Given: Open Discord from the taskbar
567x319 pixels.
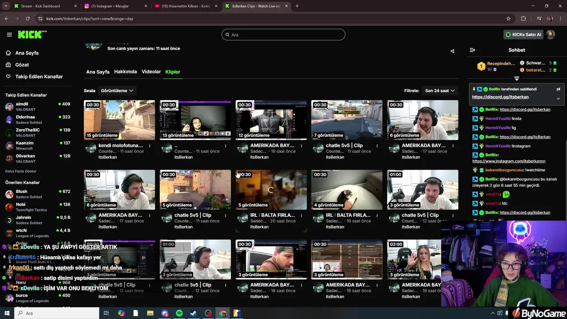Looking at the screenshot, I should click(x=165, y=313).
